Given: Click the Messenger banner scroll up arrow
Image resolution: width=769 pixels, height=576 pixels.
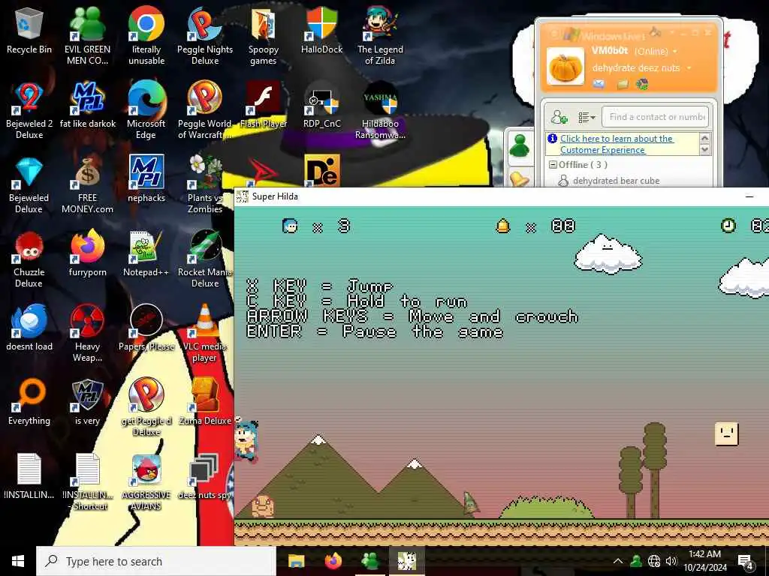Looking at the screenshot, I should coord(704,138).
